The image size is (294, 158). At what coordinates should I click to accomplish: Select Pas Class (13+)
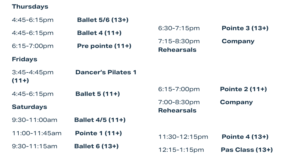coord(247,150)
